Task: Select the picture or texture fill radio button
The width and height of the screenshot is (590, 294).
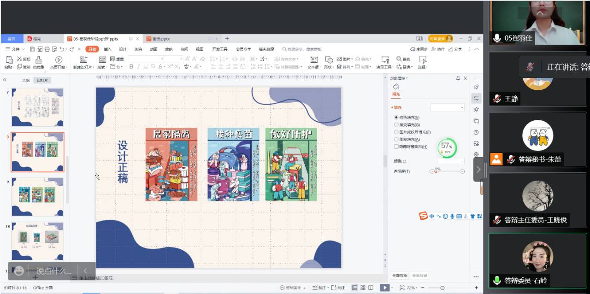Action: (x=396, y=132)
